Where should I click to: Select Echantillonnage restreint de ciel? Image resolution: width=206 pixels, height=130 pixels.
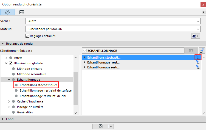(43, 96)
